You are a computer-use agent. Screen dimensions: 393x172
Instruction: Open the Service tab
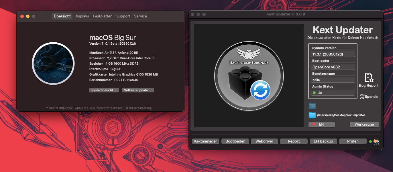click(x=141, y=16)
